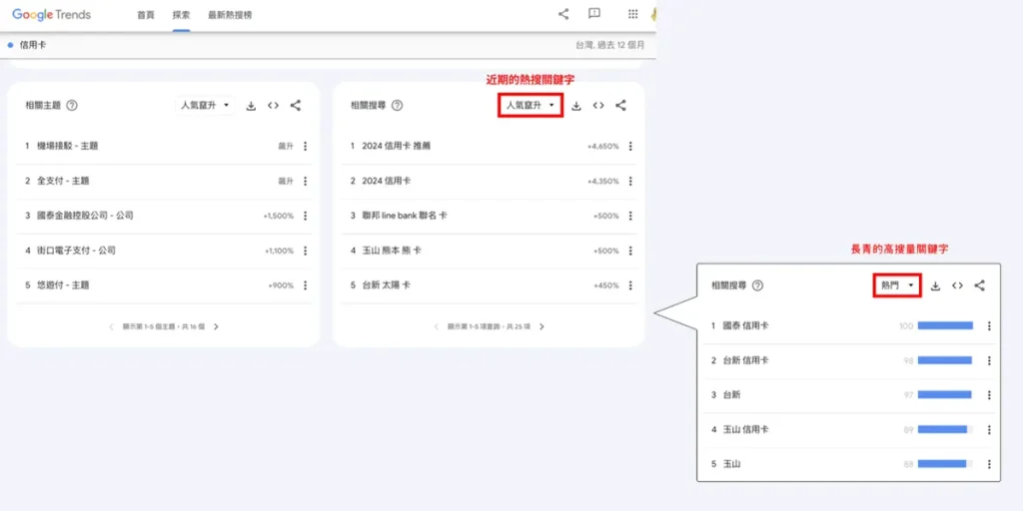Share the middle 相關搜尋 card
The height and width of the screenshot is (511, 1023).
point(621,105)
